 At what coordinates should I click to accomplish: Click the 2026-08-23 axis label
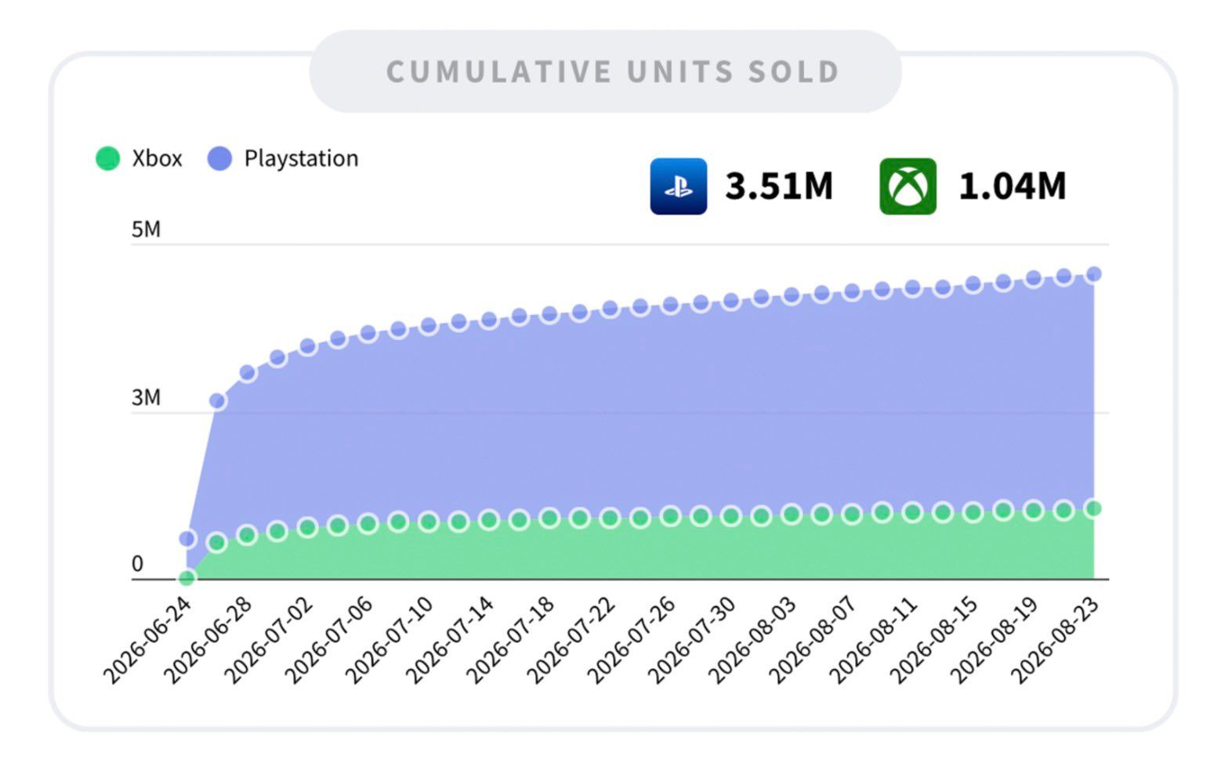tap(1055, 640)
